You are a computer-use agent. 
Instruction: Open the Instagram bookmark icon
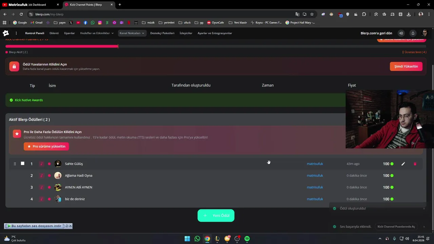coord(100,23)
